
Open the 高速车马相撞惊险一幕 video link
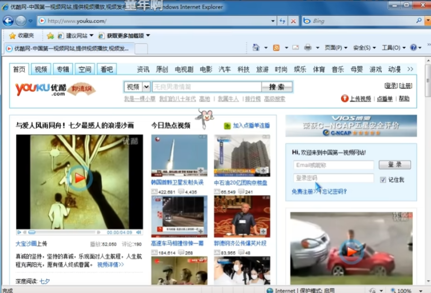tap(177, 243)
